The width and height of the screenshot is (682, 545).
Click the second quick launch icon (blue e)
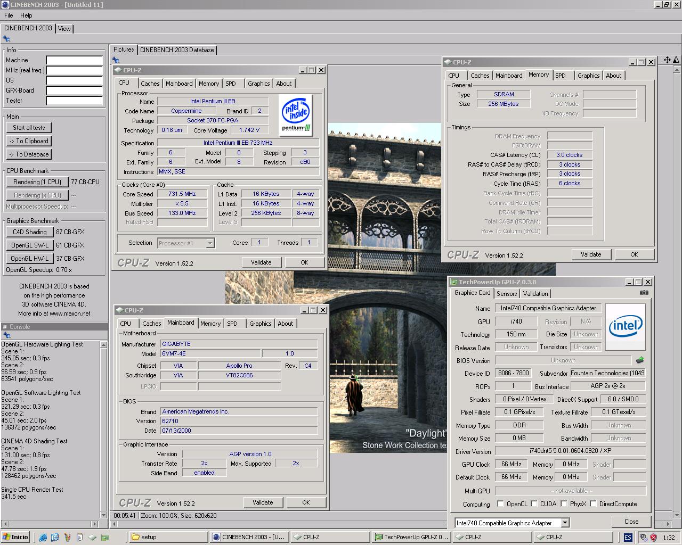55,537
